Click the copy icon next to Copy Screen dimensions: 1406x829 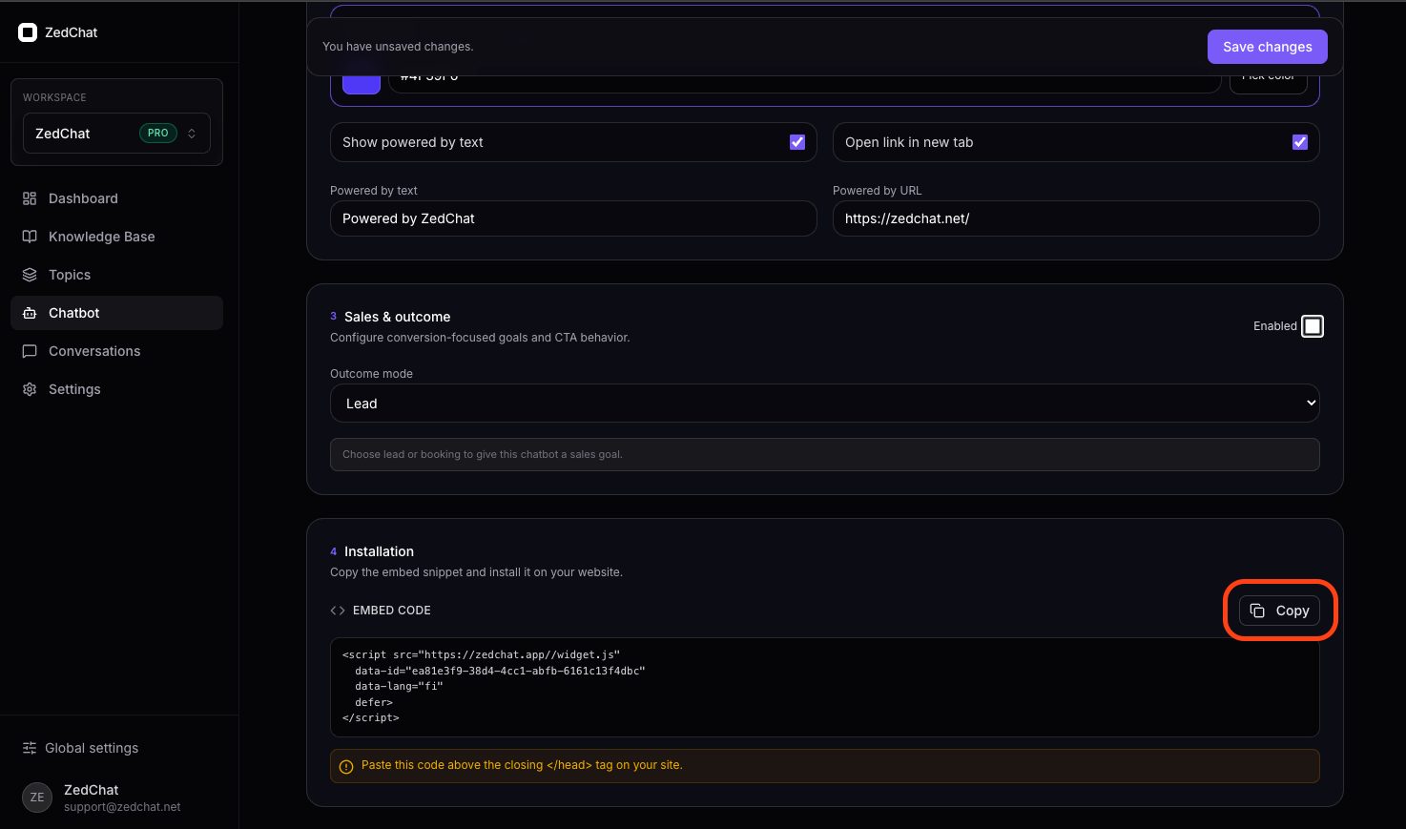point(1259,611)
